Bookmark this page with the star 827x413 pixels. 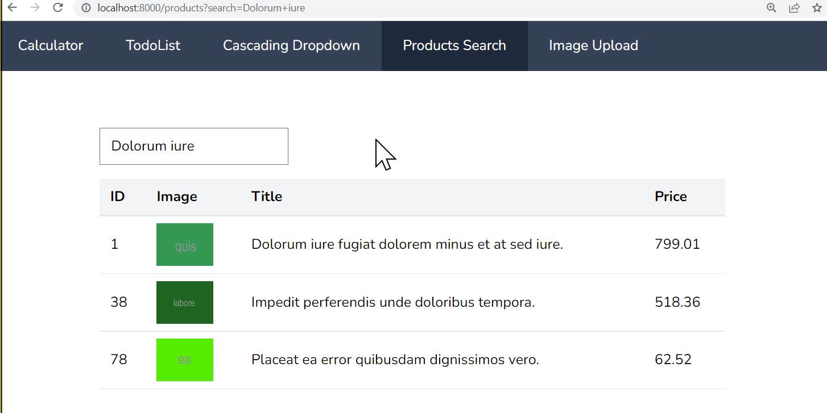click(x=817, y=8)
